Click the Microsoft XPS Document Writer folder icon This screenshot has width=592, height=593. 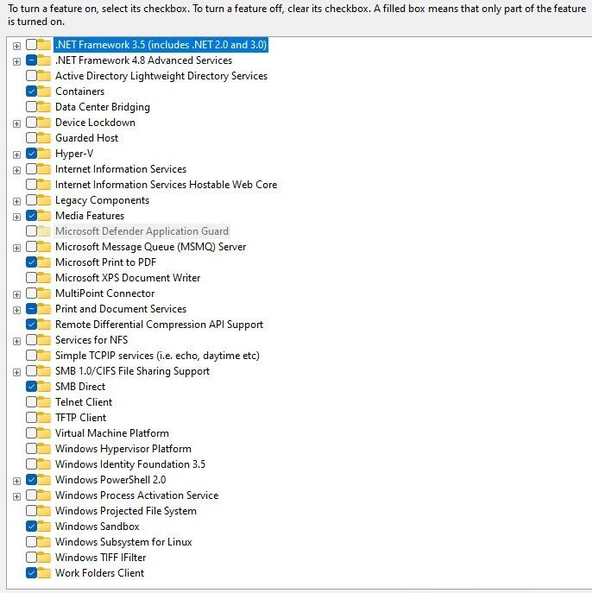point(44,278)
